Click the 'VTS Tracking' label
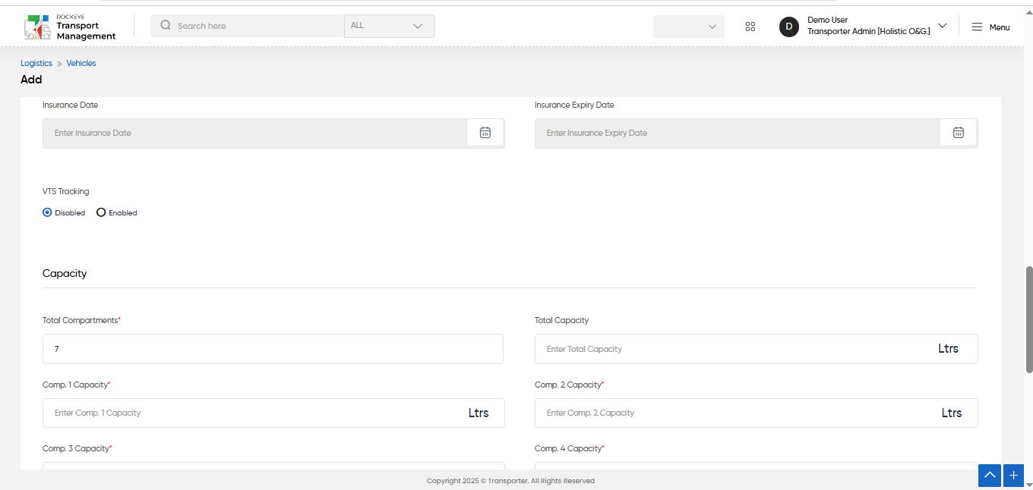The width and height of the screenshot is (1033, 490). click(66, 191)
